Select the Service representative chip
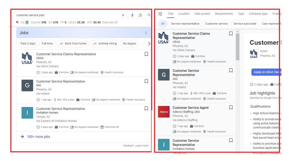Viewport: 293px width, 161px height. [185, 24]
